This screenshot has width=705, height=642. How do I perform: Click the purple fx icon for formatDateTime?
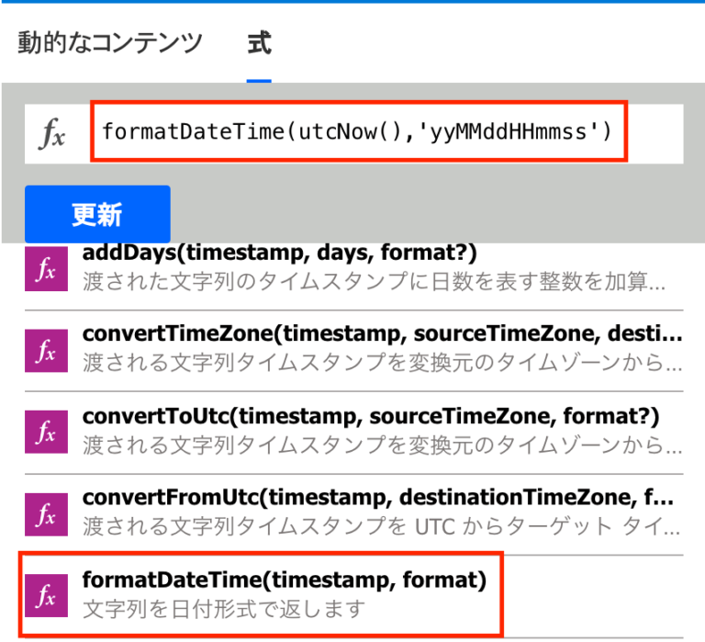[x=45, y=594]
